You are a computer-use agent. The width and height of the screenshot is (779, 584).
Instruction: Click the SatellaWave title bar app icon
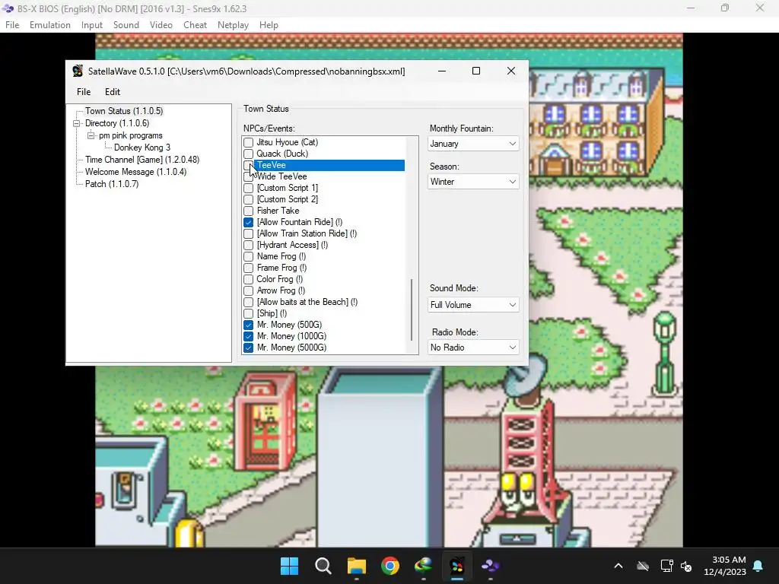click(78, 71)
